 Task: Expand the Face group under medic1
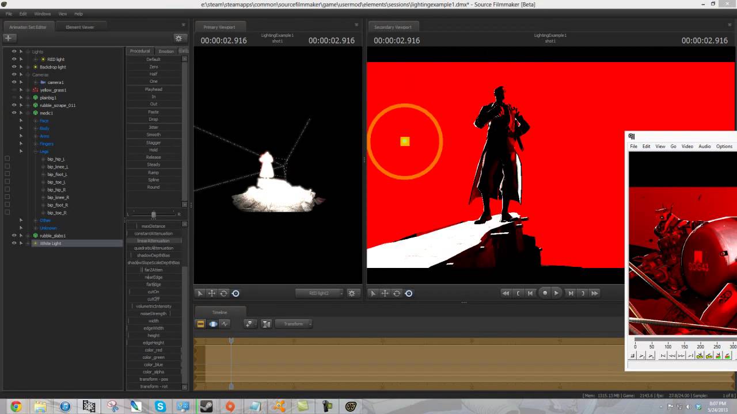36,121
